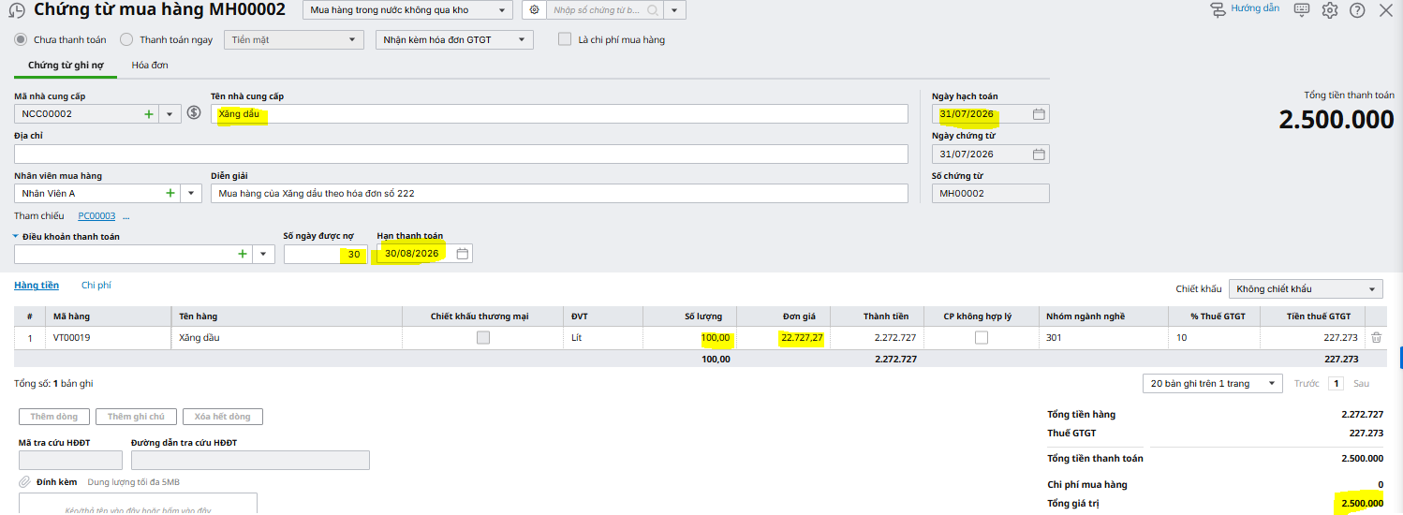Open the Hướng dẫn signpost guide icon

pyautogui.click(x=1218, y=10)
